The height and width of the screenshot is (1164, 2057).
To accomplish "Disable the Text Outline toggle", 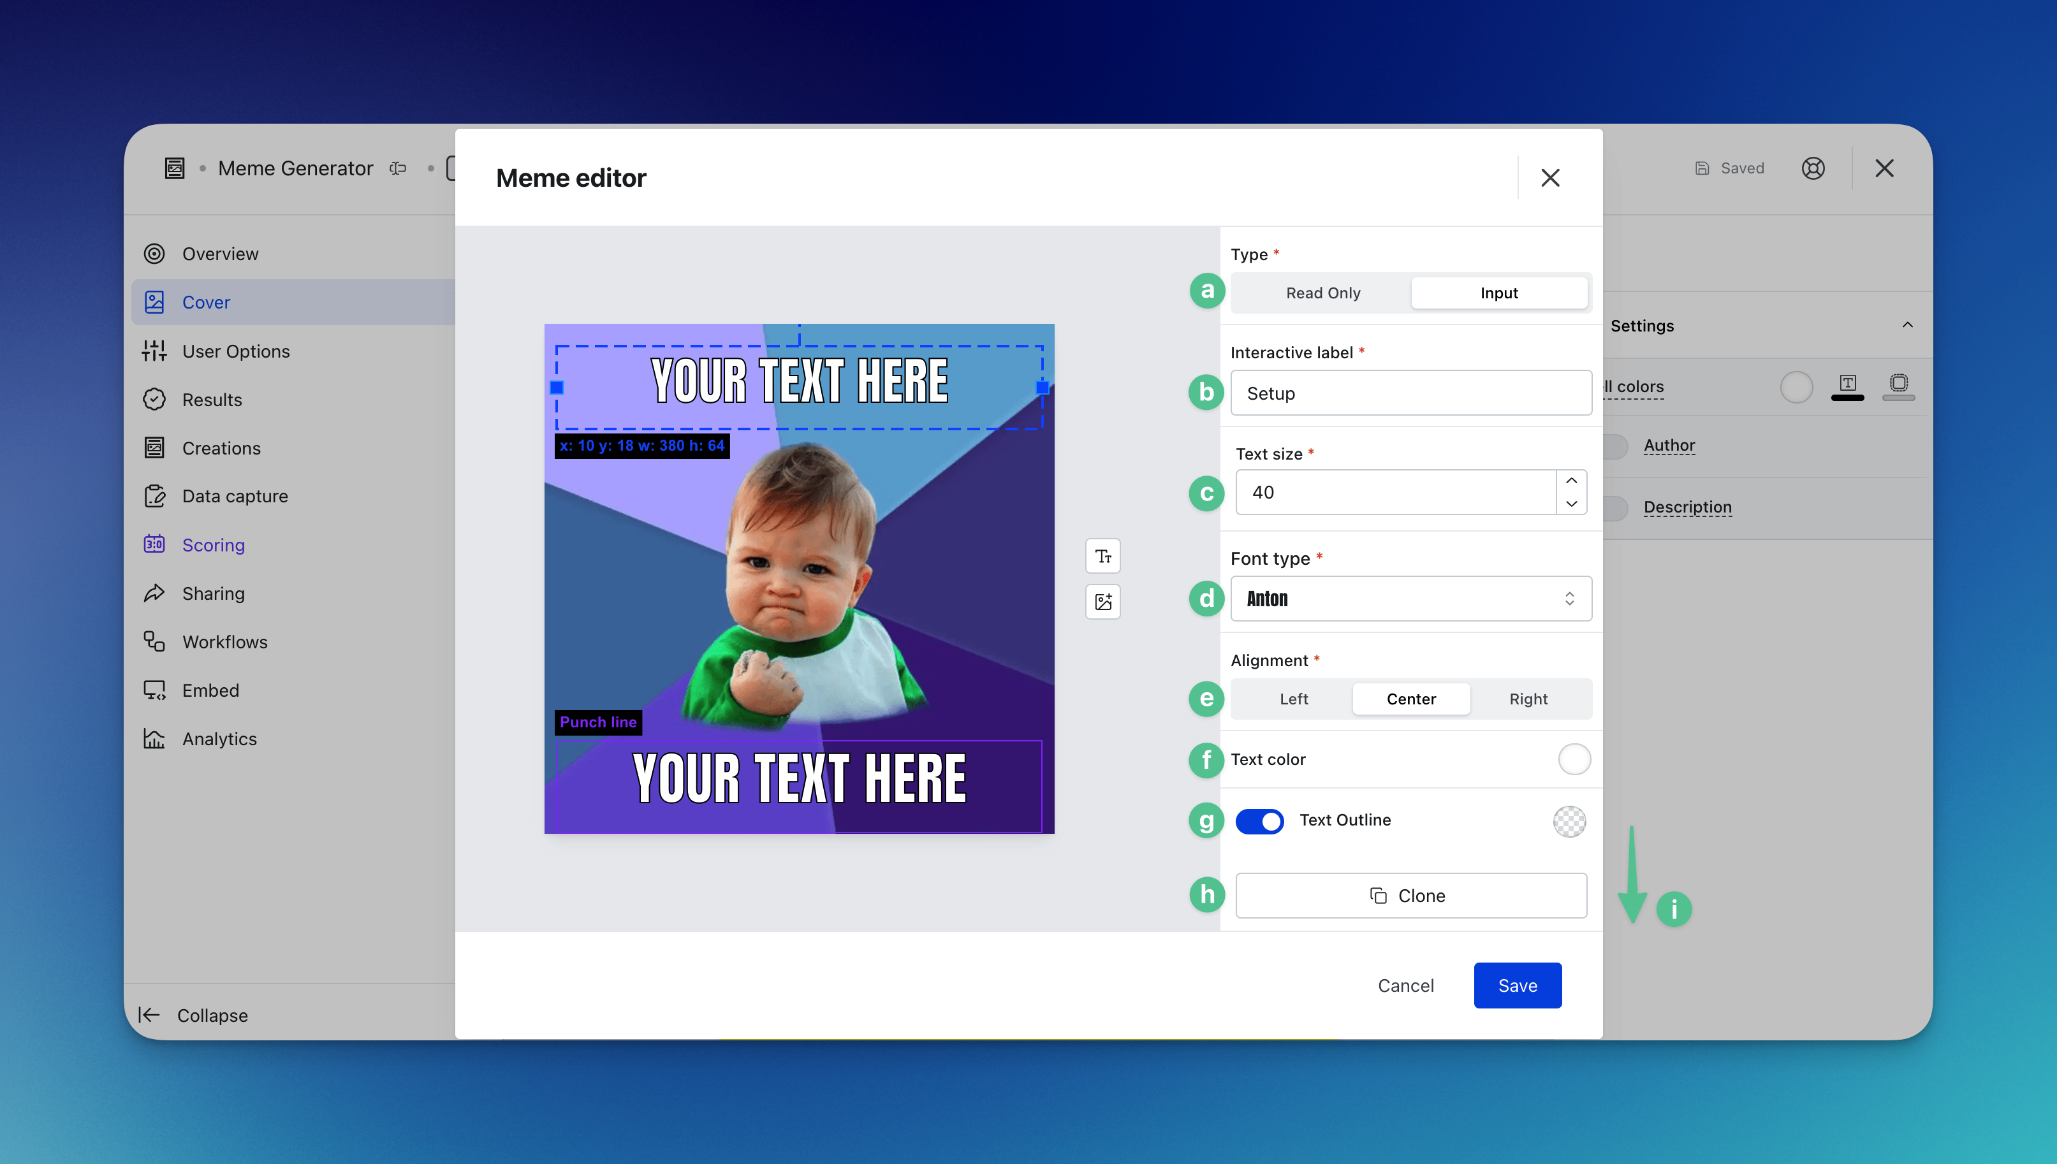I will pos(1259,821).
